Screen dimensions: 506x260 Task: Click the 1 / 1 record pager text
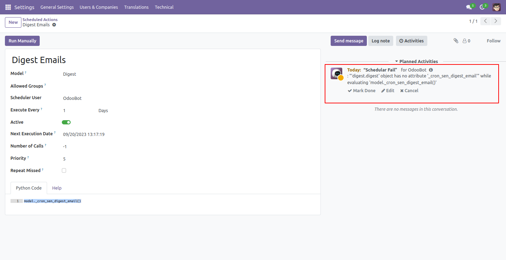473,21
